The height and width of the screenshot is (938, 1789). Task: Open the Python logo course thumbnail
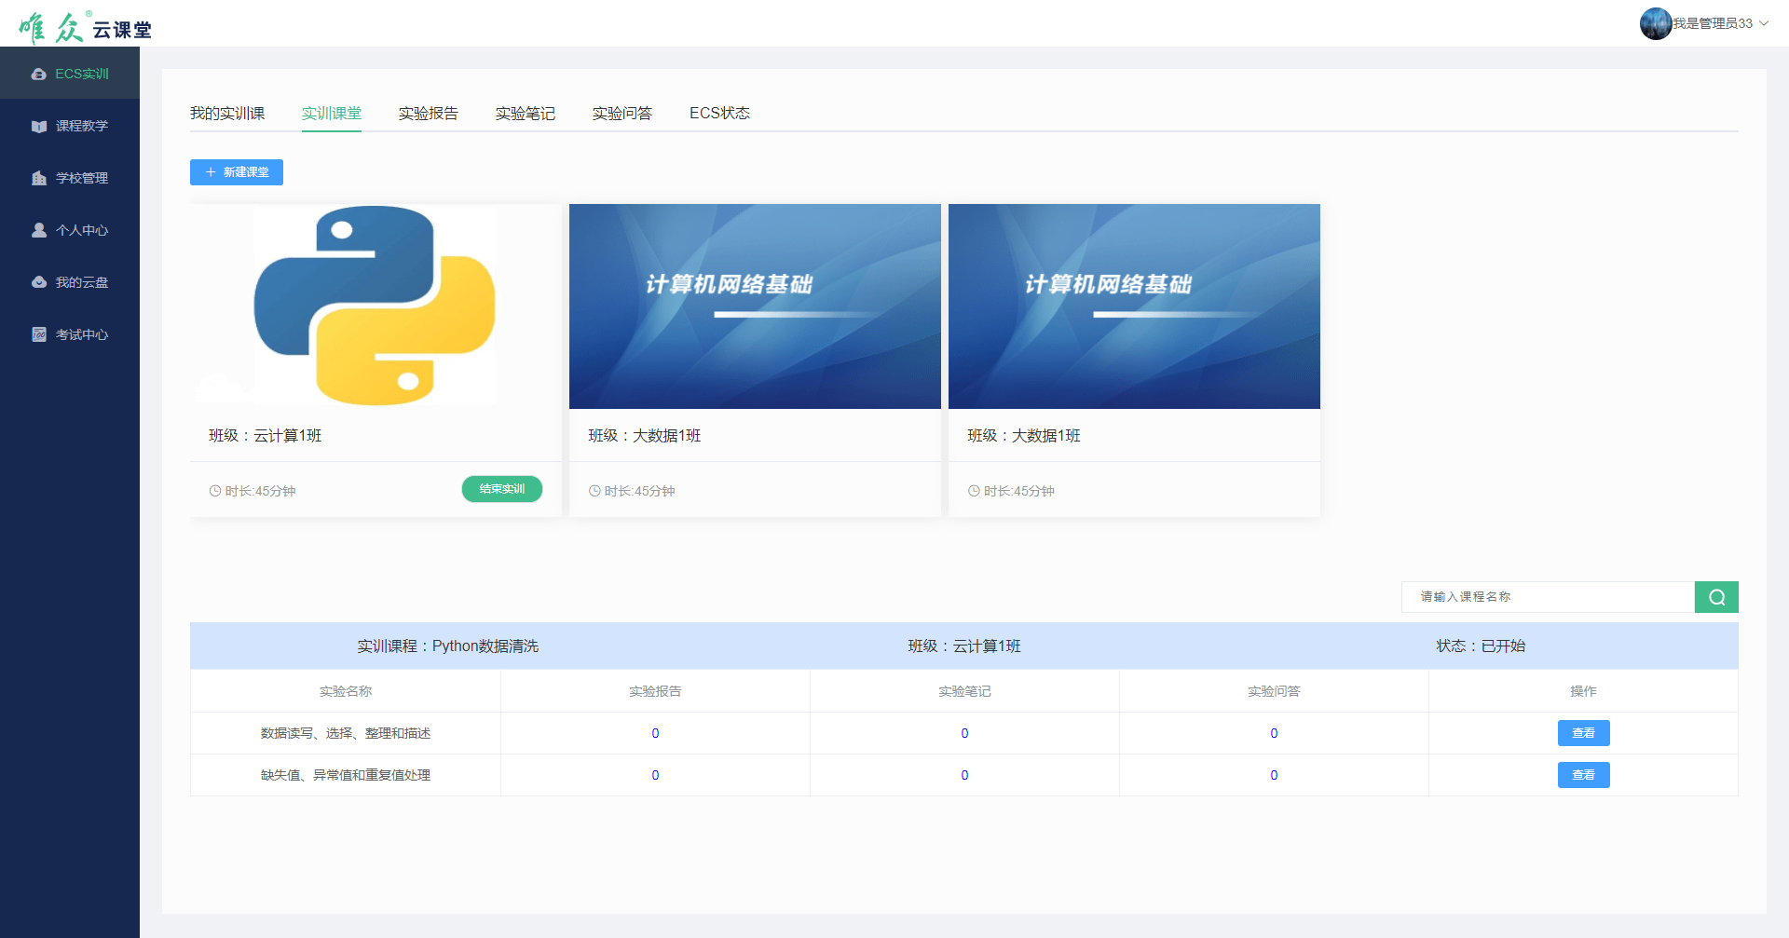coord(376,306)
